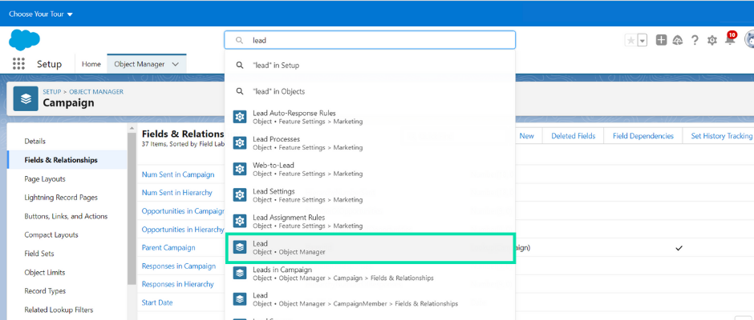Open Page Layouts in sidebar
The height and width of the screenshot is (320, 754).
[45, 178]
